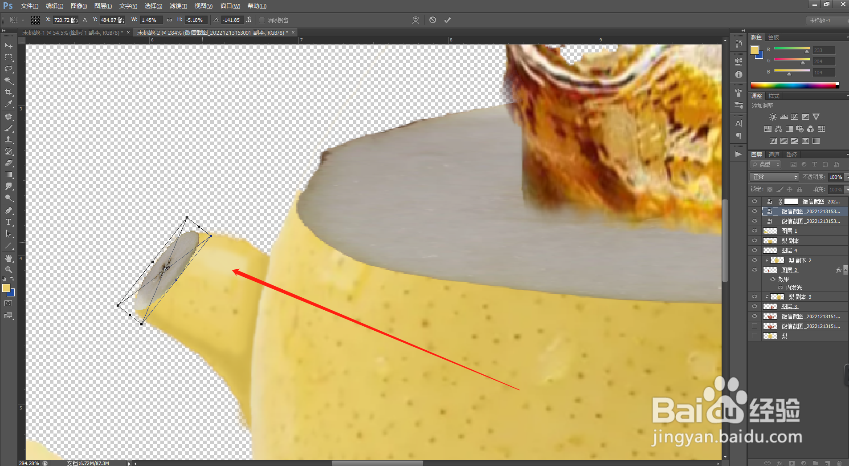Select the Magic Wand tool
849x466 pixels.
8,81
